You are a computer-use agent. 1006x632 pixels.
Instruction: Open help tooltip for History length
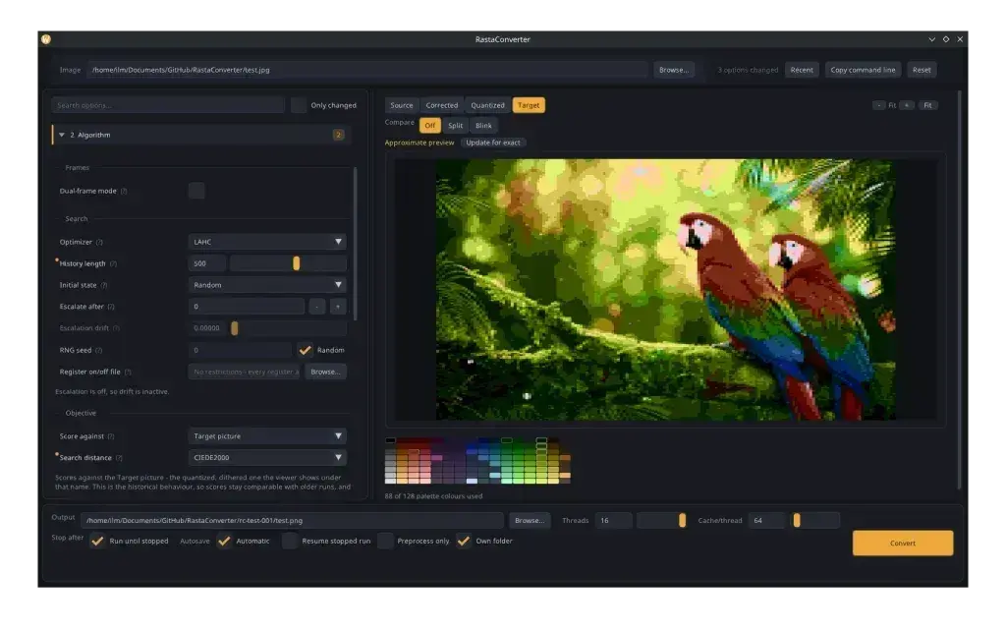pos(114,263)
